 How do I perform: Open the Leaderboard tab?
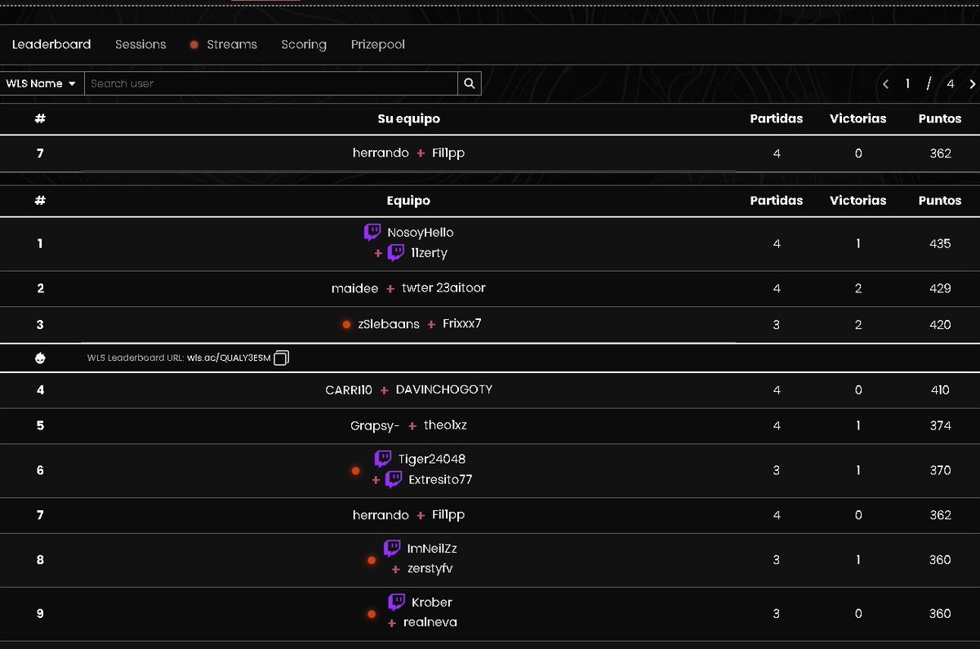[x=51, y=44]
